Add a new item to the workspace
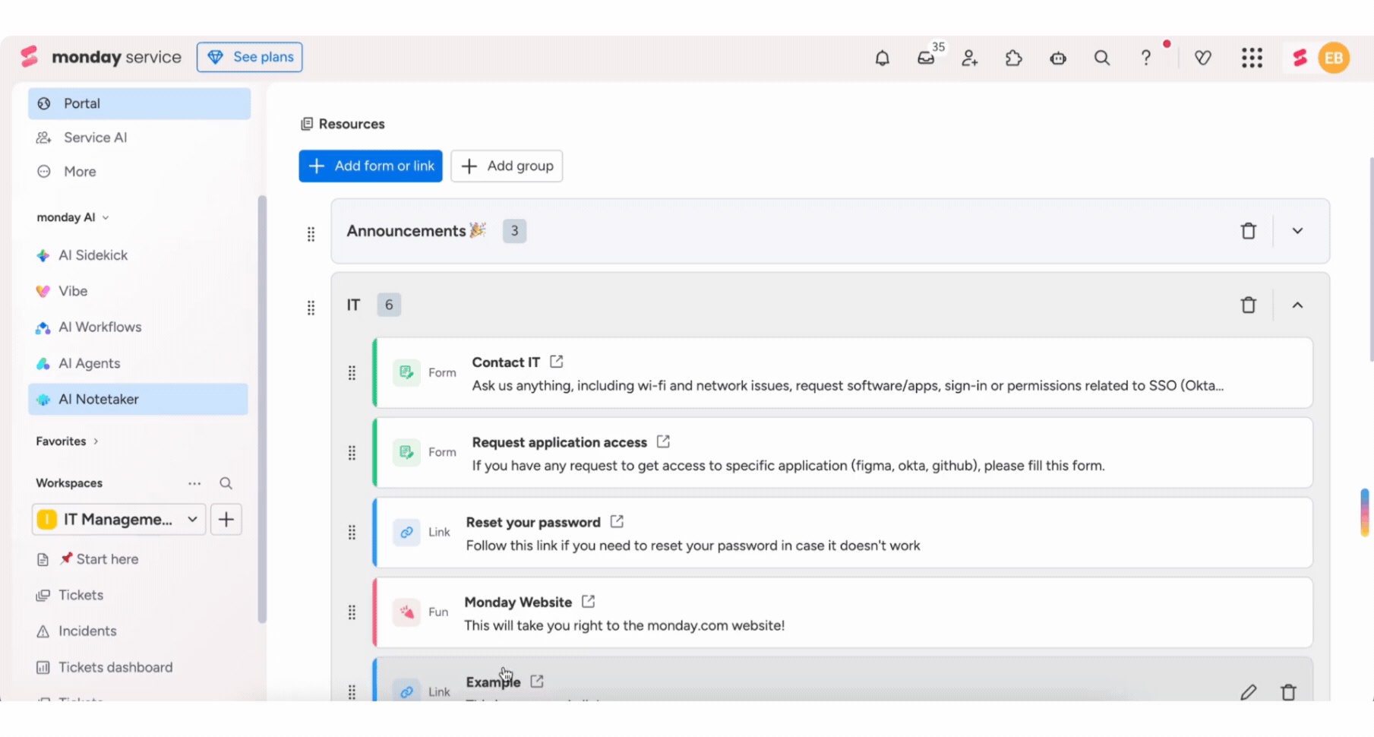 (226, 520)
